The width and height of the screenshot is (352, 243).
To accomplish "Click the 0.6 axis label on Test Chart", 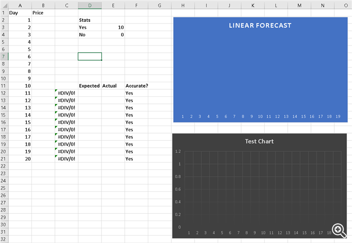I will [178, 189].
